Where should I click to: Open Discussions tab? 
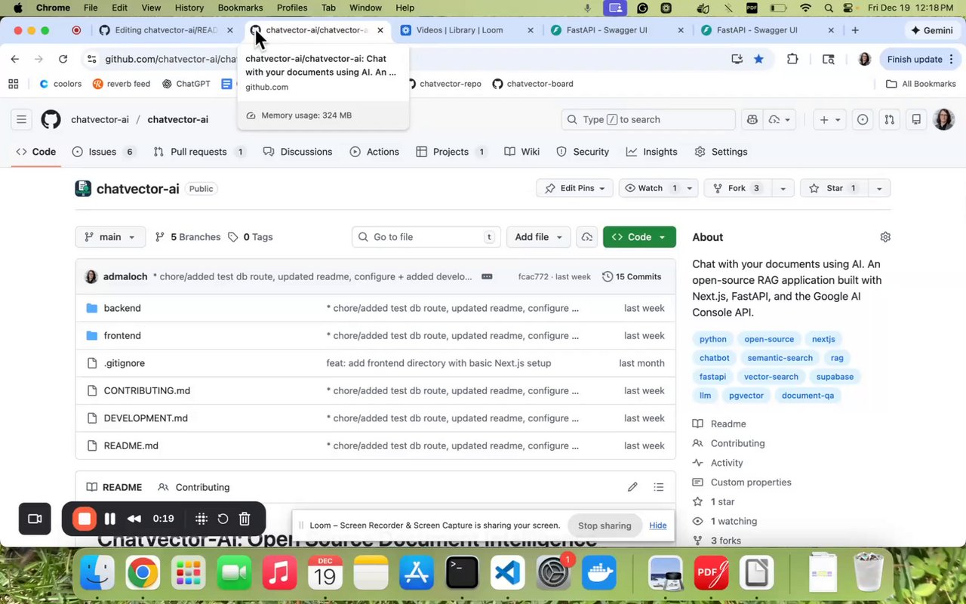point(297,152)
